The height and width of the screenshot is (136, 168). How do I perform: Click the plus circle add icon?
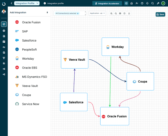[126, 3]
